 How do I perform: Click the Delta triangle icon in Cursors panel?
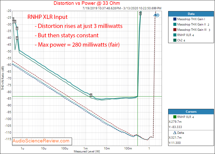(x=175, y=133)
